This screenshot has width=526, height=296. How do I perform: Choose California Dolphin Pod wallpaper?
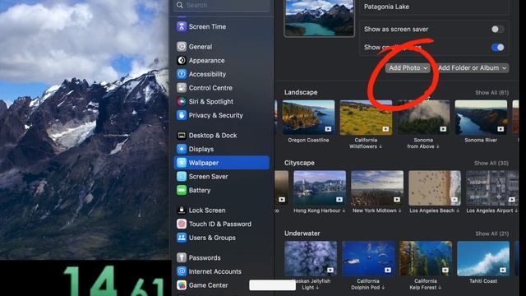click(x=368, y=258)
